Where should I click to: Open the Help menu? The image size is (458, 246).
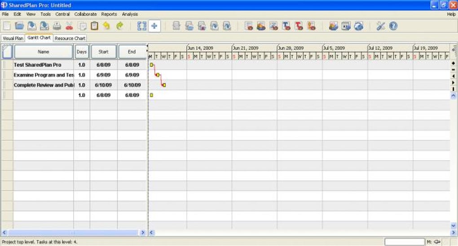point(451,14)
